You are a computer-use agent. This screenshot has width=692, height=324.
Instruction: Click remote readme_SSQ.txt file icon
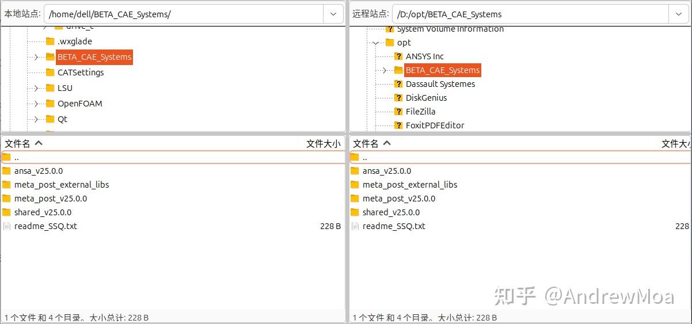pos(355,226)
